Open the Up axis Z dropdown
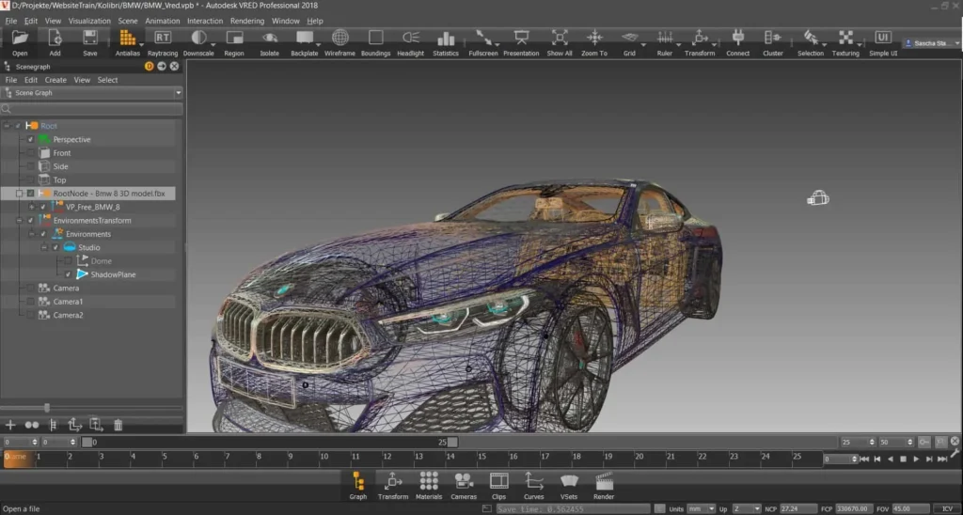 coord(747,508)
